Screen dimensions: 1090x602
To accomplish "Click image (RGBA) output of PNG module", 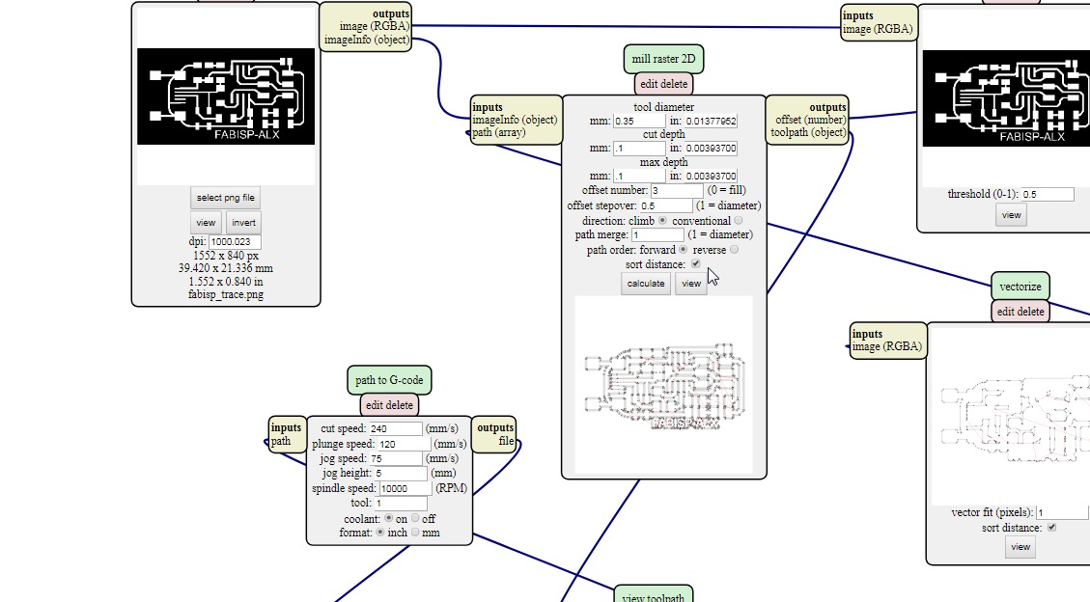I will (x=374, y=26).
